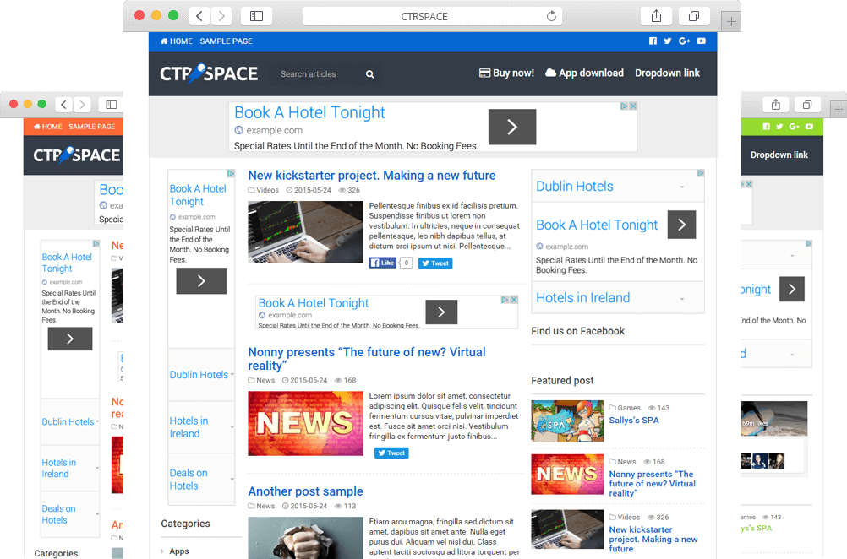This screenshot has width=847, height=559.
Task: Click Tweet button under the Nonny post
Action: click(391, 453)
